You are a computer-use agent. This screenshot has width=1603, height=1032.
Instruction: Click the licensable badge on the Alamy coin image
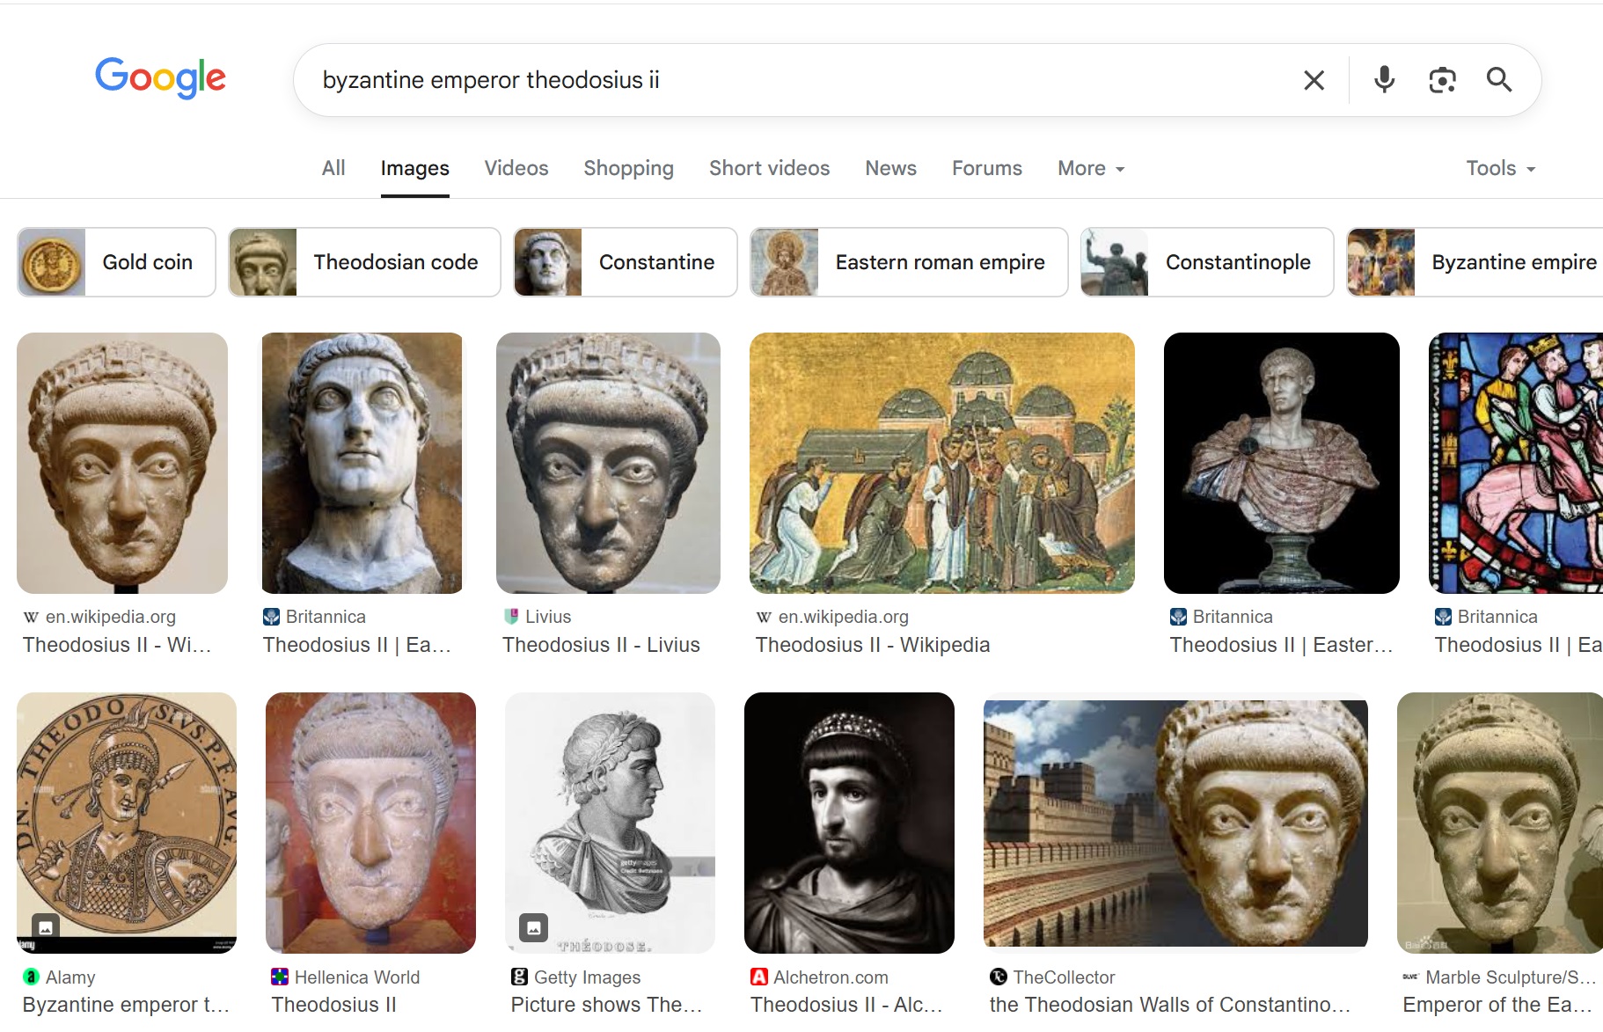(x=46, y=927)
